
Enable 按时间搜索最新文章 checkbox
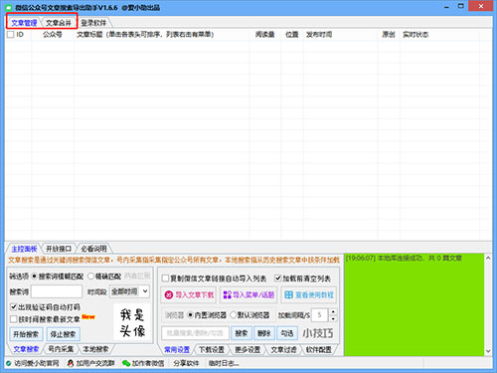14,319
